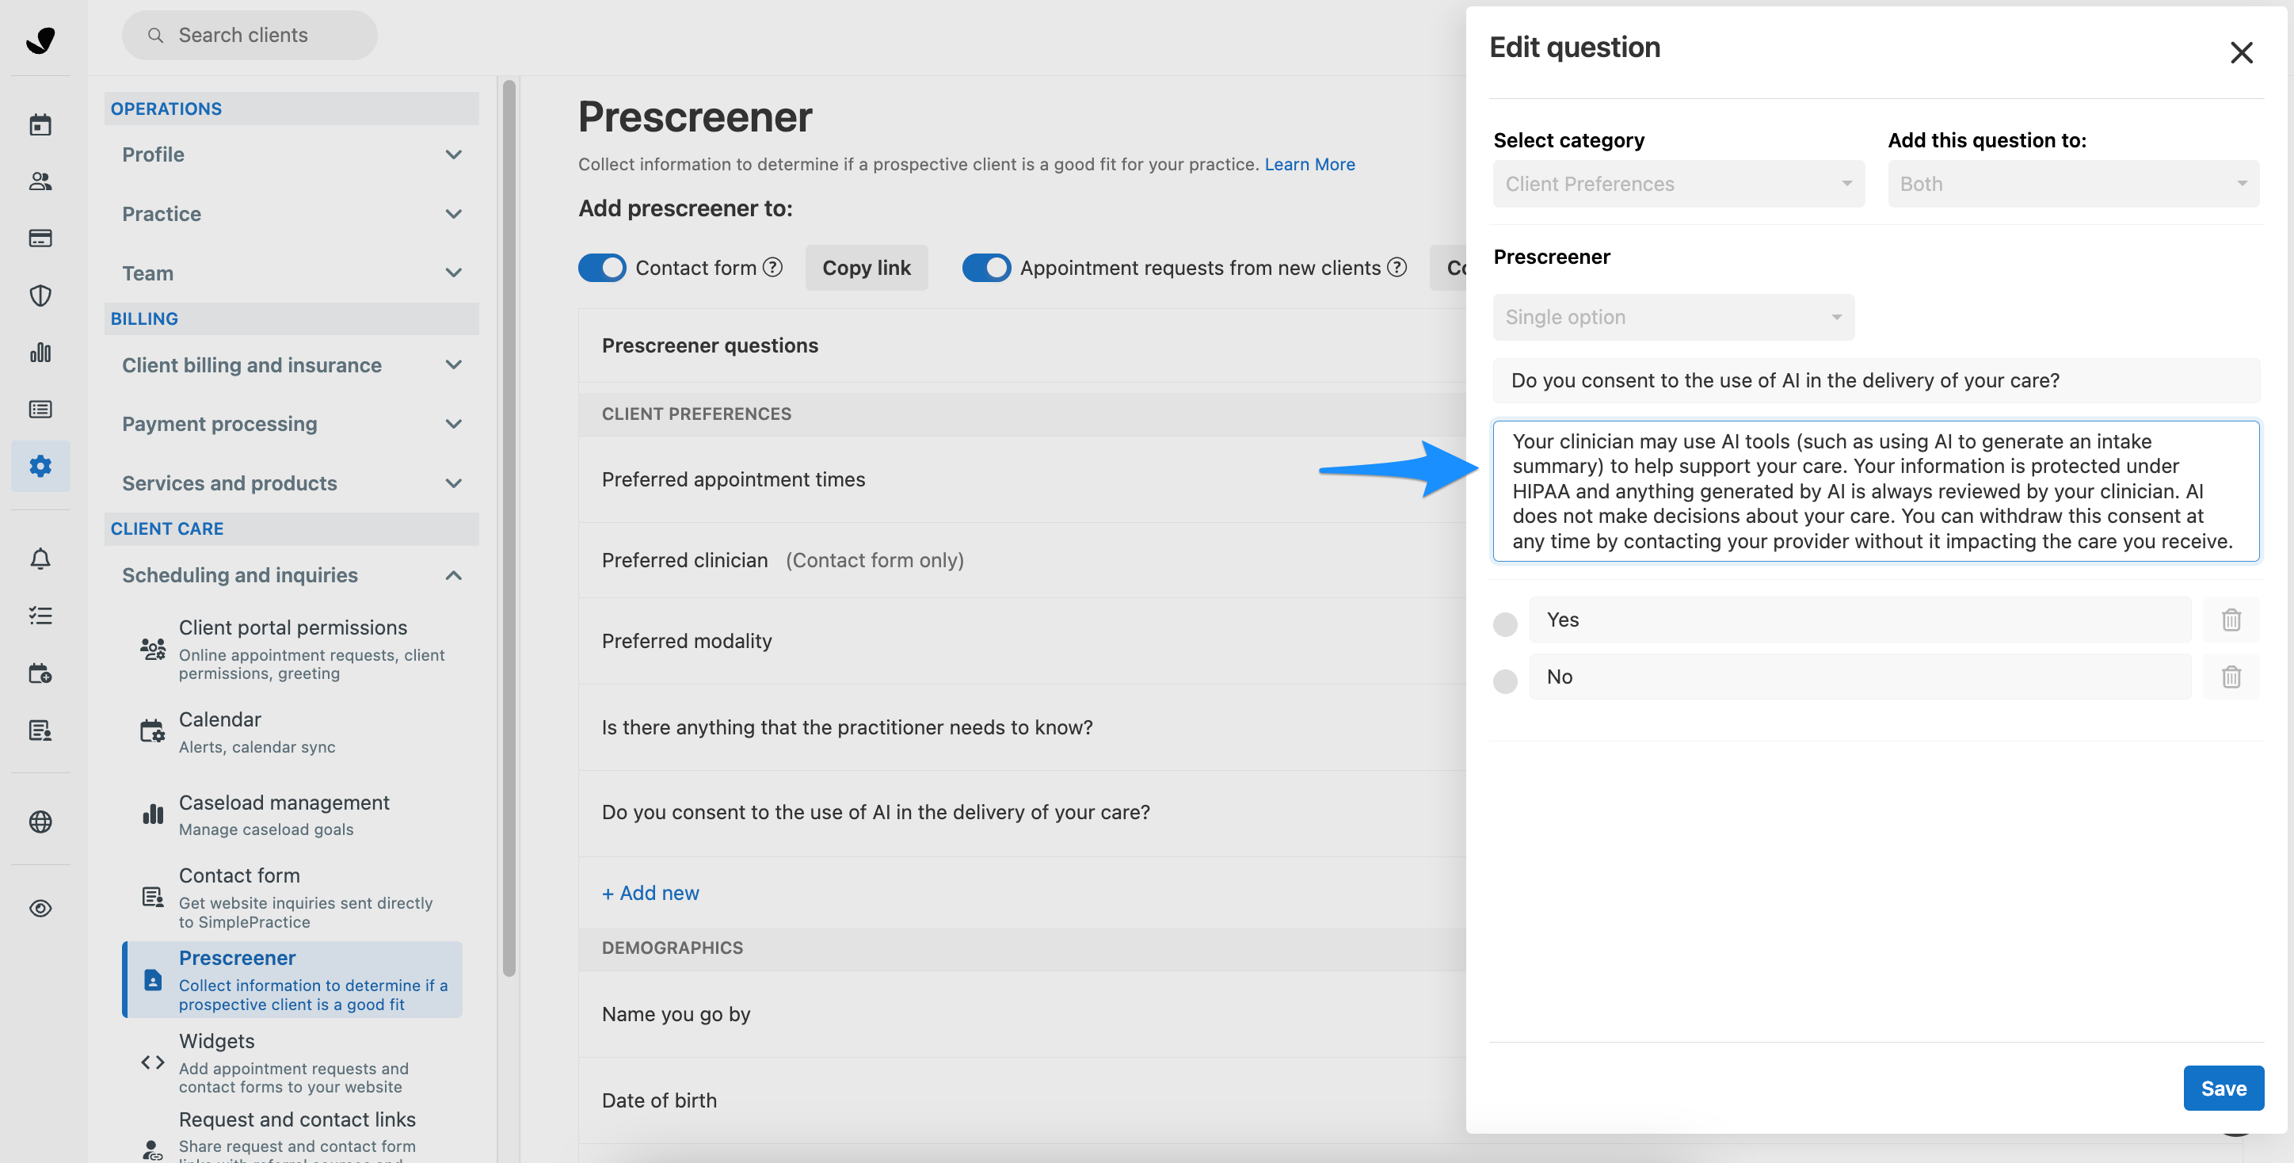Screen dimensions: 2294x1163
Task: Open the eye icon in left rail
Action: click(40, 909)
